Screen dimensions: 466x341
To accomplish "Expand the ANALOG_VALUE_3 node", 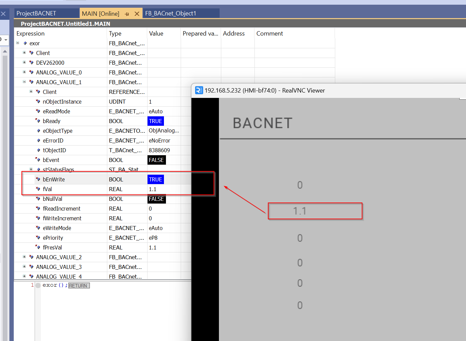I will coord(24,267).
